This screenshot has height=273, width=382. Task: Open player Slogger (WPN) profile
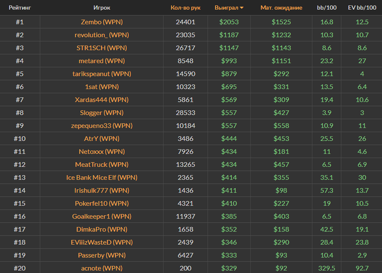tap(102, 113)
